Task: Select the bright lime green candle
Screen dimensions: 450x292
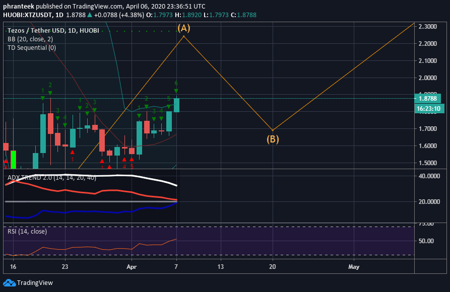Action: pyautogui.click(x=13, y=160)
